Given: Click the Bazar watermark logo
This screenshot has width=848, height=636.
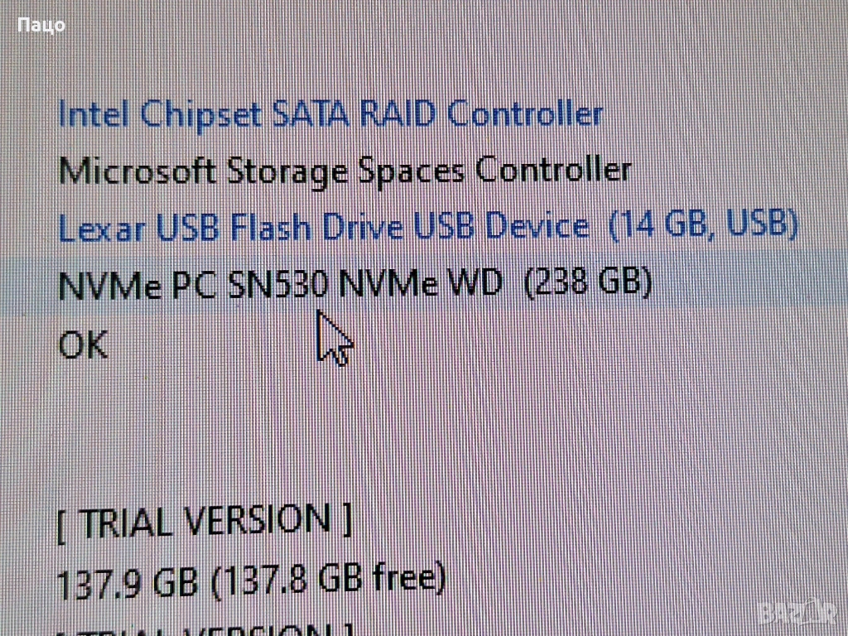Looking at the screenshot, I should coord(797,612).
